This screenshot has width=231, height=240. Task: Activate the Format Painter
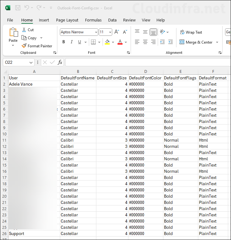37,46
